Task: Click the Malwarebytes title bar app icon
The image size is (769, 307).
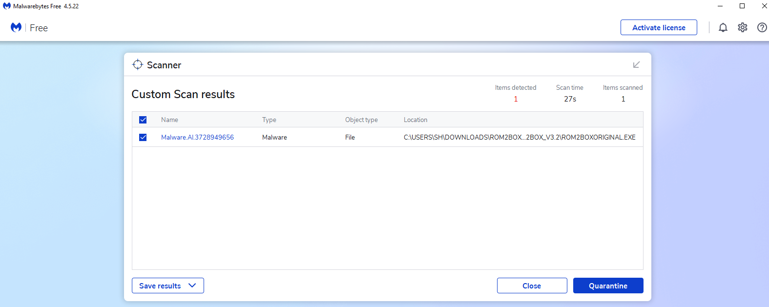Action: pos(7,6)
